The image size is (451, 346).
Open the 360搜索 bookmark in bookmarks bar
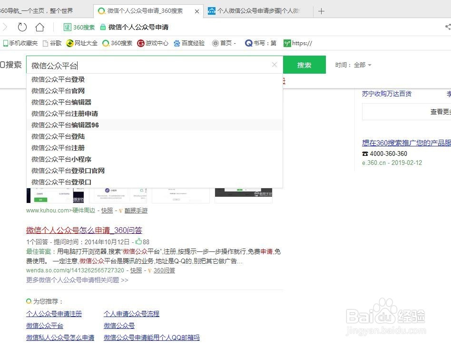118,43
